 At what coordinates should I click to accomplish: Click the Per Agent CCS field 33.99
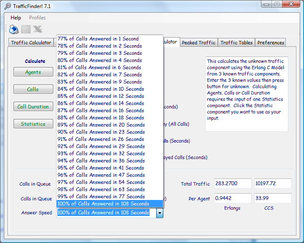click(x=273, y=198)
